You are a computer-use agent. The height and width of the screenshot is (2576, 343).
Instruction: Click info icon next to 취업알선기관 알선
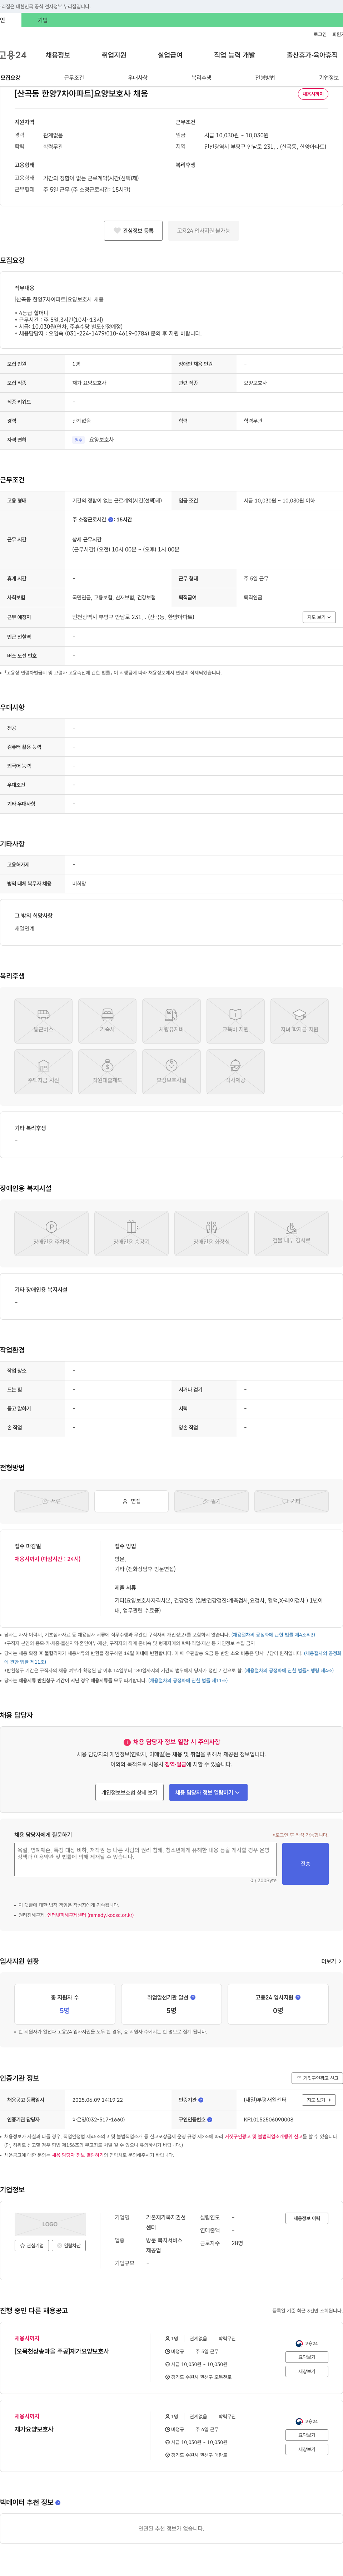click(193, 1997)
